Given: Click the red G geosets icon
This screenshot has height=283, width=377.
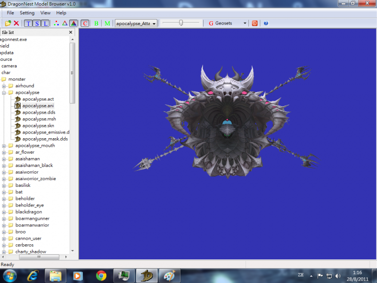Looking at the screenshot, I should tap(211, 23).
